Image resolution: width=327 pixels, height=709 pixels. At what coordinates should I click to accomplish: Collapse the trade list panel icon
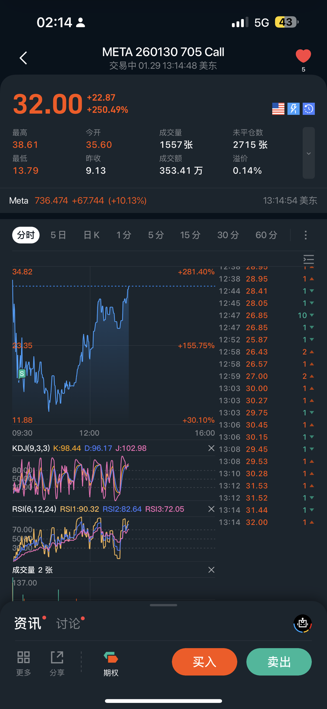point(308,259)
